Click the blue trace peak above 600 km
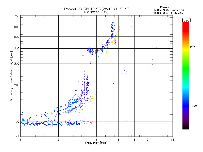This screenshot has width=203, height=152. [113, 24]
